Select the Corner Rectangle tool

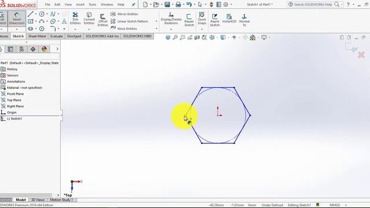pos(31,21)
